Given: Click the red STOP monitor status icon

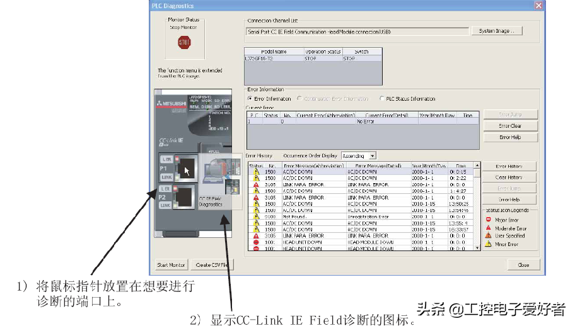Looking at the screenshot, I should pyautogui.click(x=184, y=43).
